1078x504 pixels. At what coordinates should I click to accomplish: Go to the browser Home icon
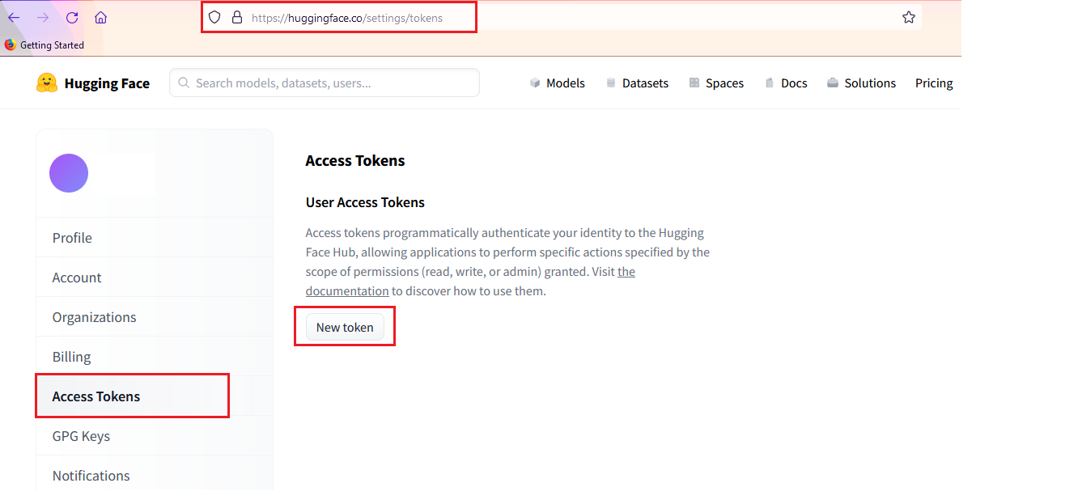tap(100, 17)
